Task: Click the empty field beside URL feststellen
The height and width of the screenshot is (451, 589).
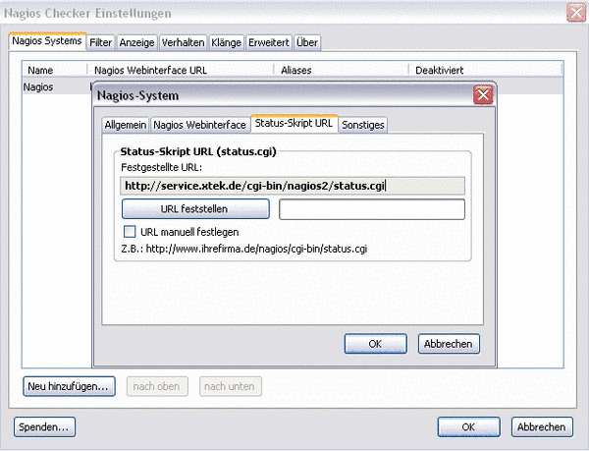Action: (371, 209)
